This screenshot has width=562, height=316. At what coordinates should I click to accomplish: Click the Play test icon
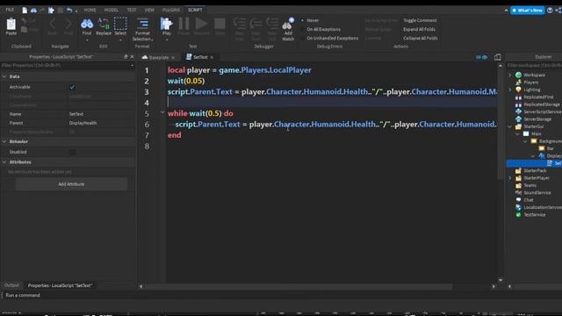click(166, 24)
